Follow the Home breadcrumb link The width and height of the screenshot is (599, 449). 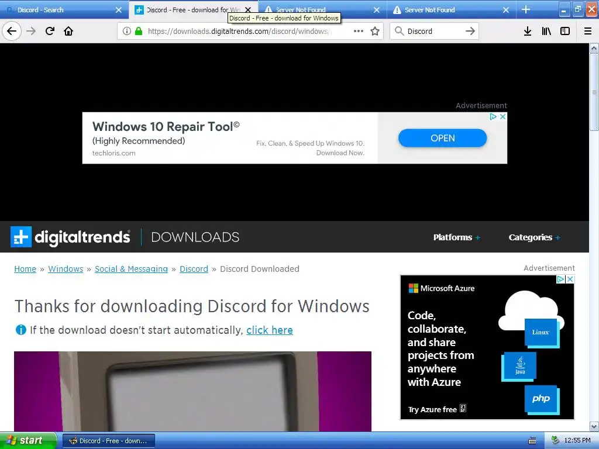pyautogui.click(x=25, y=269)
